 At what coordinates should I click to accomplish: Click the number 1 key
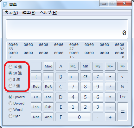point(73,107)
